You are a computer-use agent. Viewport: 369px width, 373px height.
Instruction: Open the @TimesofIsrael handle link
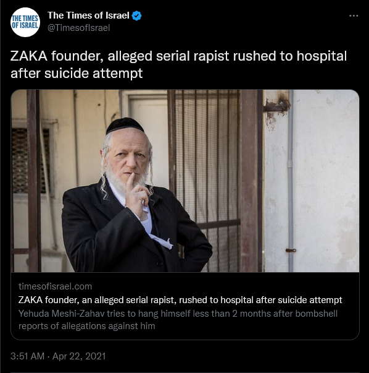(78, 28)
